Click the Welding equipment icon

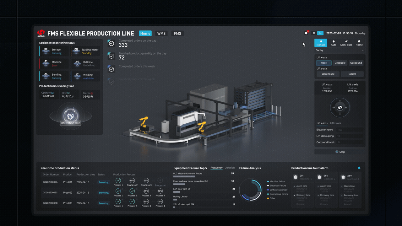point(78,76)
